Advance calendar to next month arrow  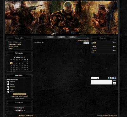click(24, 57)
